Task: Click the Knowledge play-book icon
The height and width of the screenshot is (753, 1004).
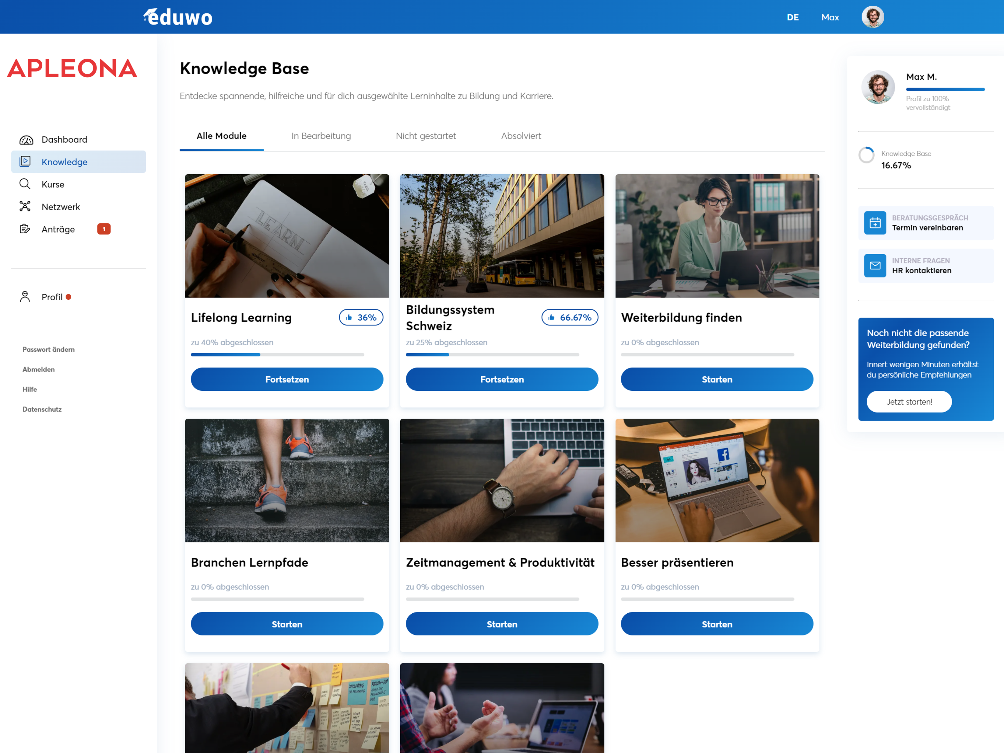Action: point(25,162)
